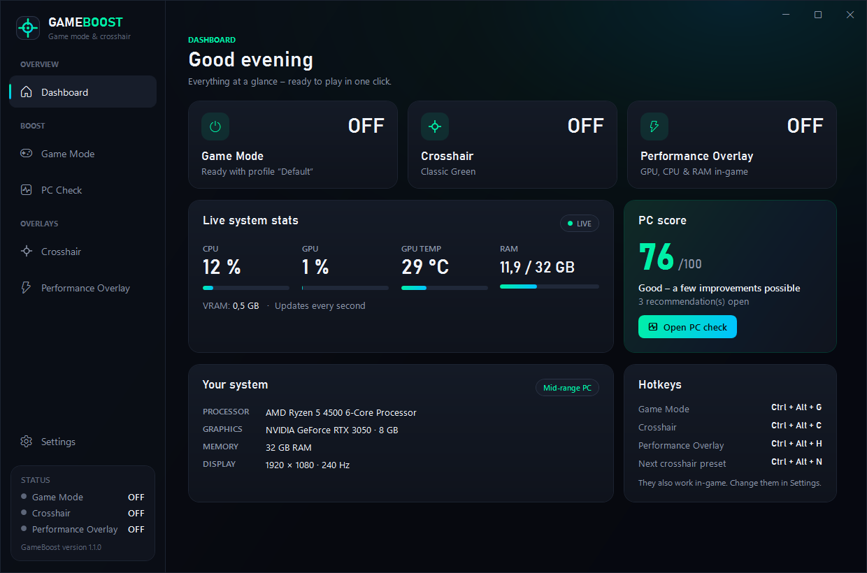Image resolution: width=867 pixels, height=573 pixels.
Task: Click the GPU usage progress bar
Action: (x=345, y=288)
